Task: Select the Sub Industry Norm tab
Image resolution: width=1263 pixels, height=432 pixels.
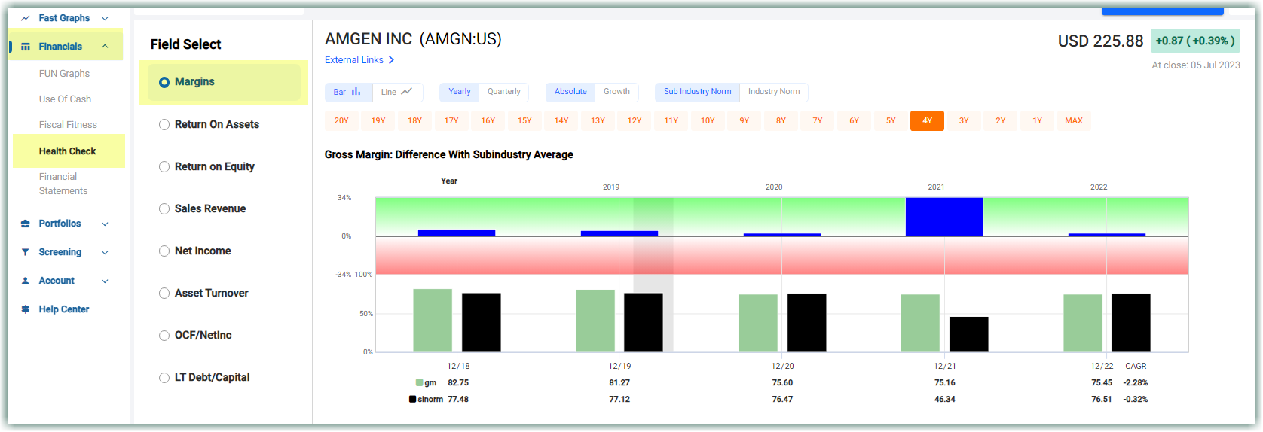Action: pos(697,92)
